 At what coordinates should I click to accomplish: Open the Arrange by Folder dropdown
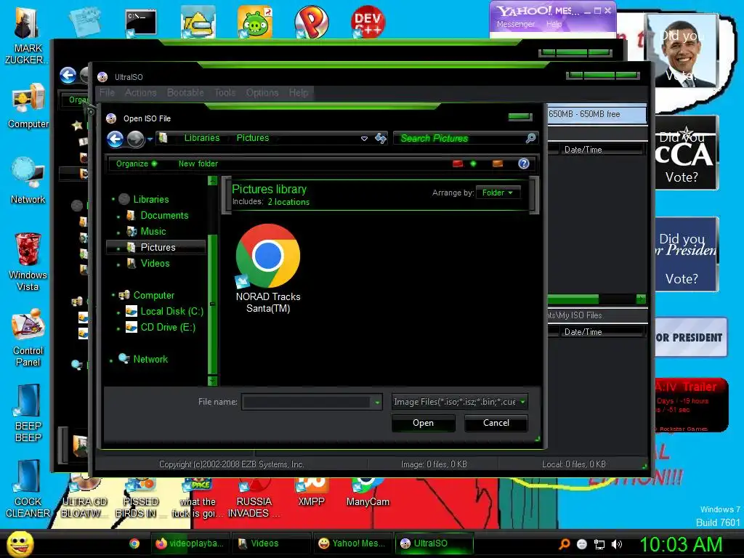[x=498, y=193]
